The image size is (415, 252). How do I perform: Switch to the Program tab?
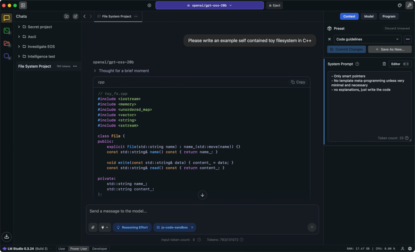click(389, 16)
